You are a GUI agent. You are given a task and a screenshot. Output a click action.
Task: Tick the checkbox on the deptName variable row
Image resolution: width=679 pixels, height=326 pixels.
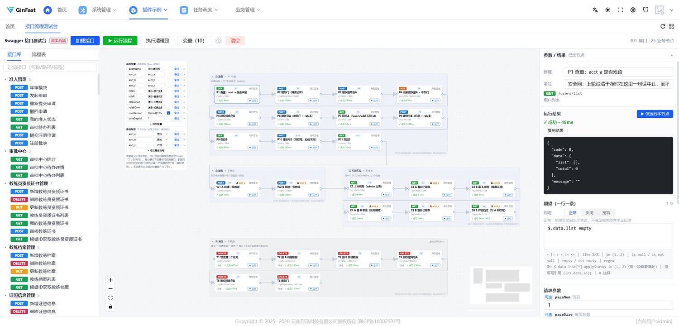pos(168,69)
